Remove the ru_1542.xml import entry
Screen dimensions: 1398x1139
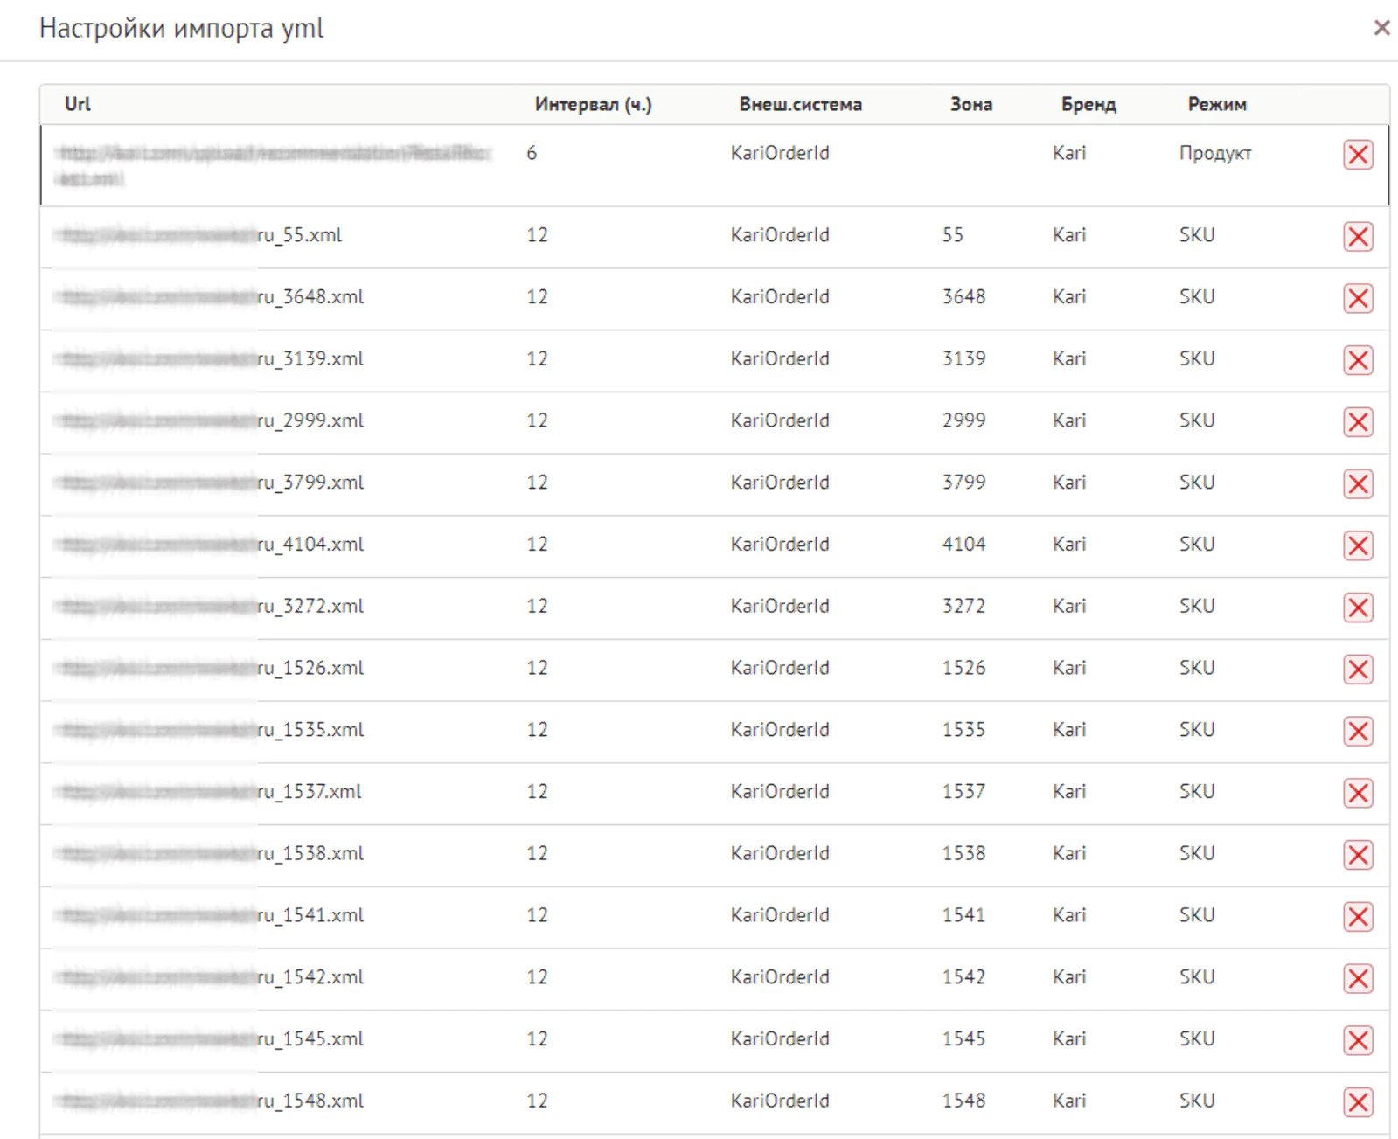click(1358, 978)
